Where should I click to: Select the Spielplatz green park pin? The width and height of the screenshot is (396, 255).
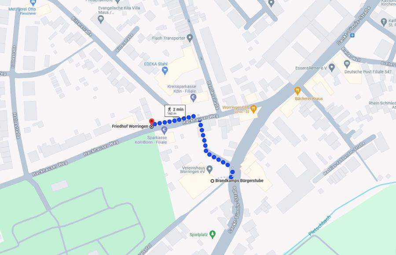click(213, 234)
